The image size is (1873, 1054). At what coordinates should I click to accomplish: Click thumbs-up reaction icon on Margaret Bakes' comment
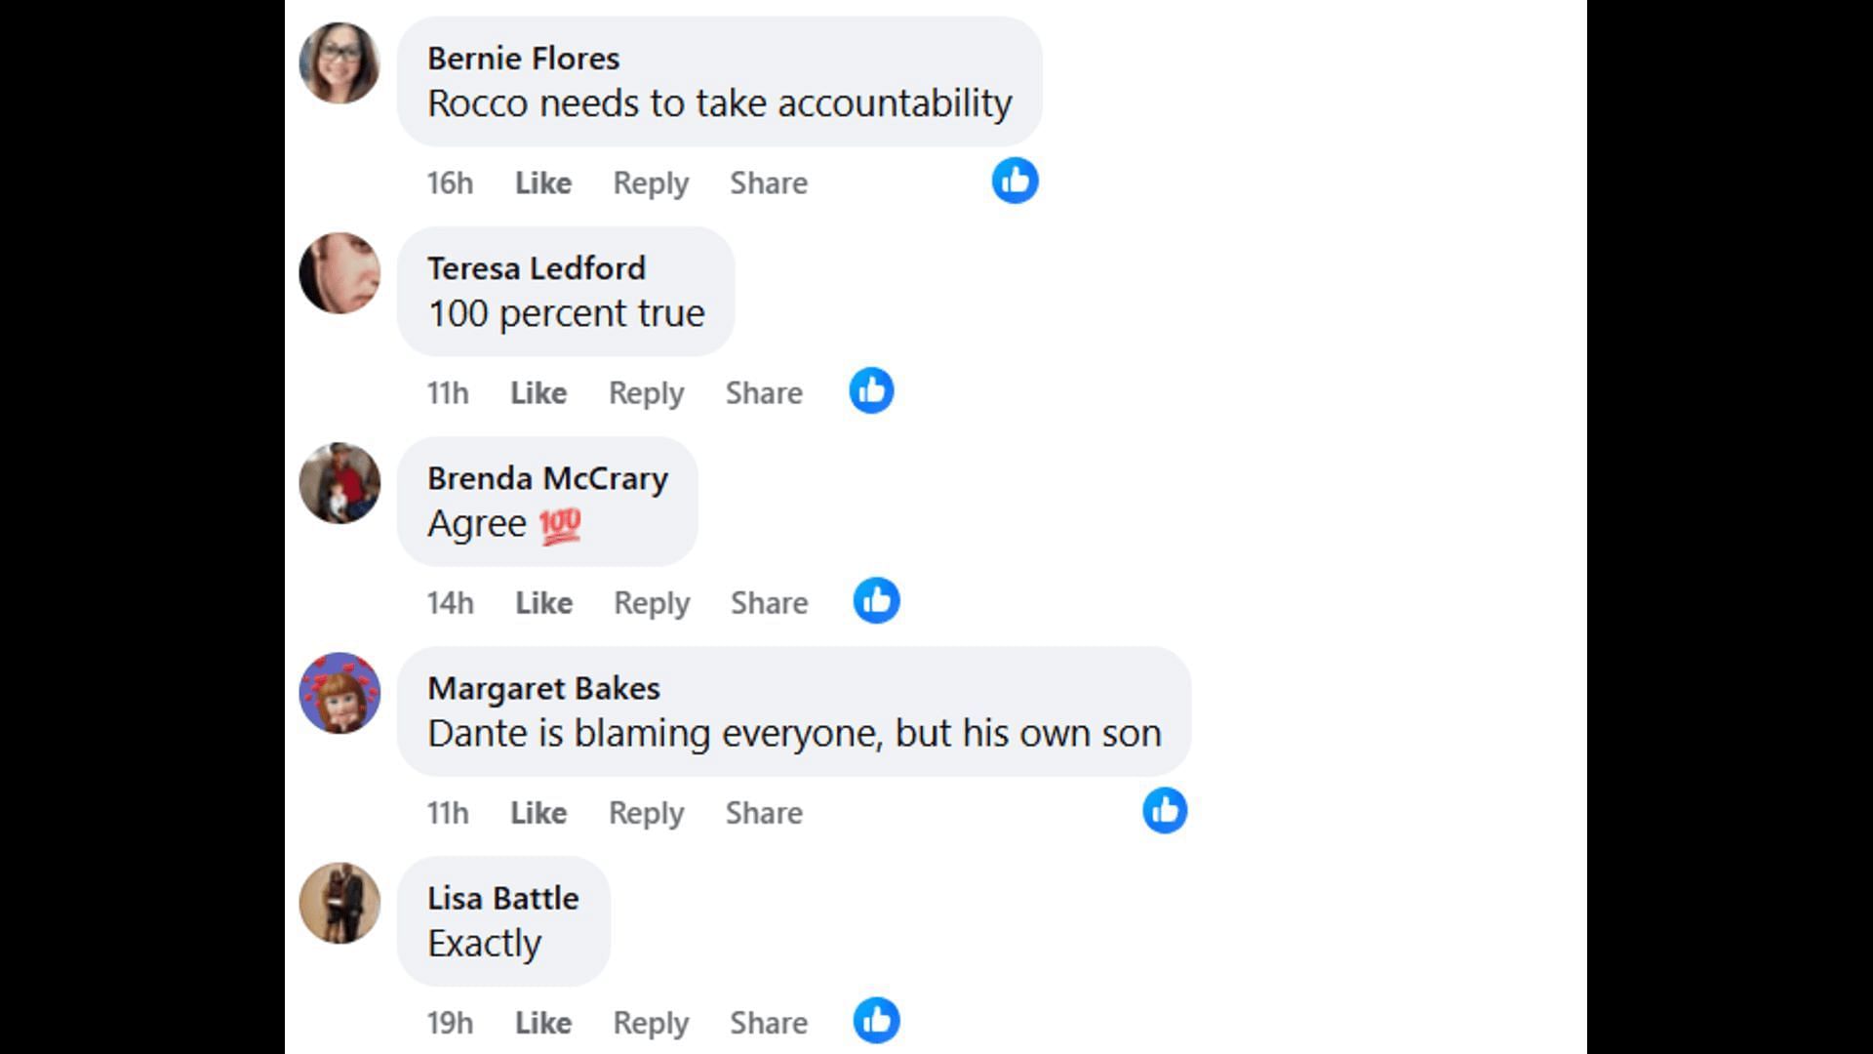(1165, 811)
